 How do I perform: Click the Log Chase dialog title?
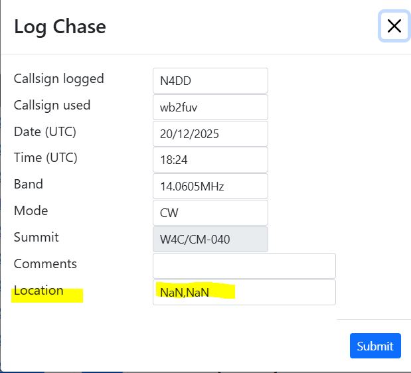tap(60, 27)
